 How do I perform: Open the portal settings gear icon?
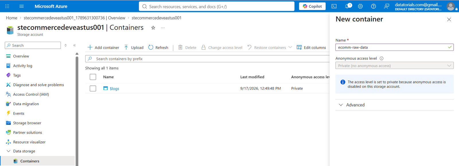[x=360, y=6]
